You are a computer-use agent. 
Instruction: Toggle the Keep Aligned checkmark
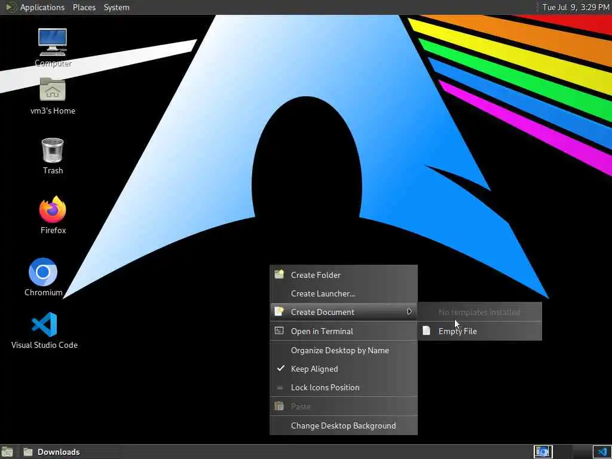pyautogui.click(x=281, y=368)
